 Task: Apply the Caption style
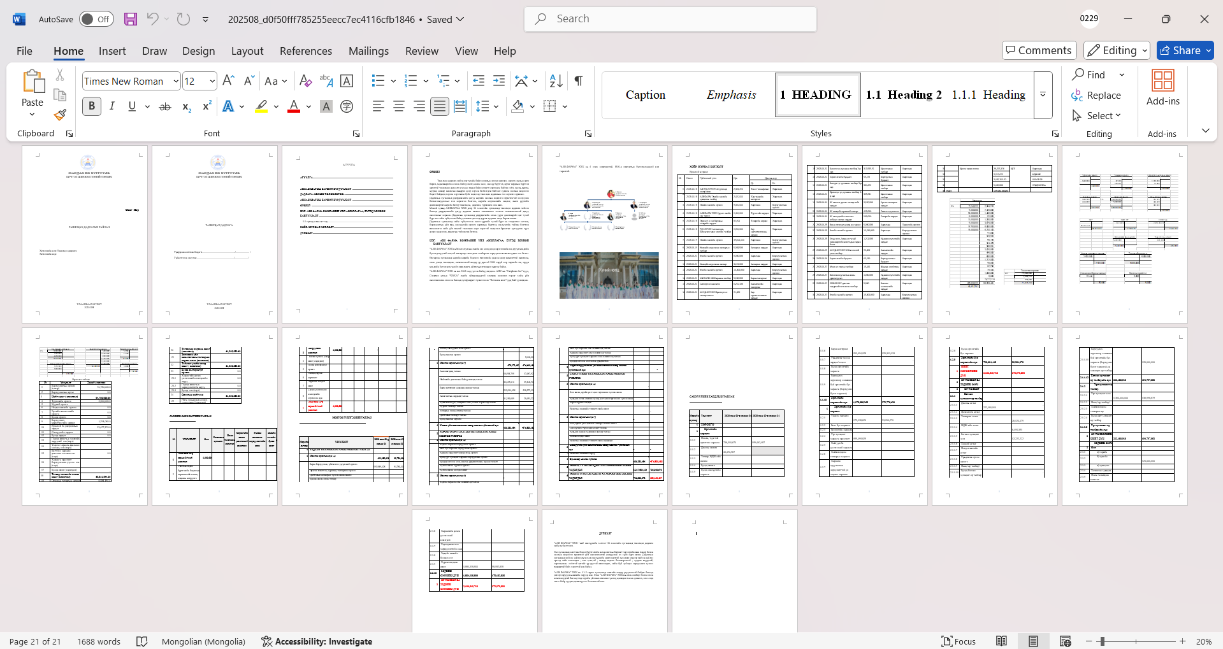click(x=646, y=95)
